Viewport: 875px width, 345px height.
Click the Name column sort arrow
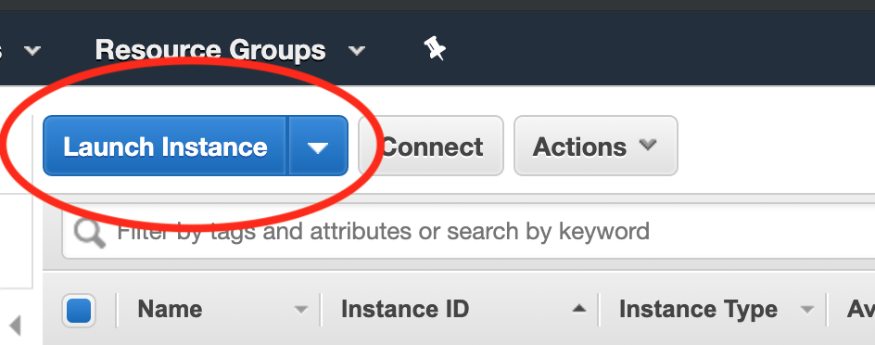pos(300,309)
